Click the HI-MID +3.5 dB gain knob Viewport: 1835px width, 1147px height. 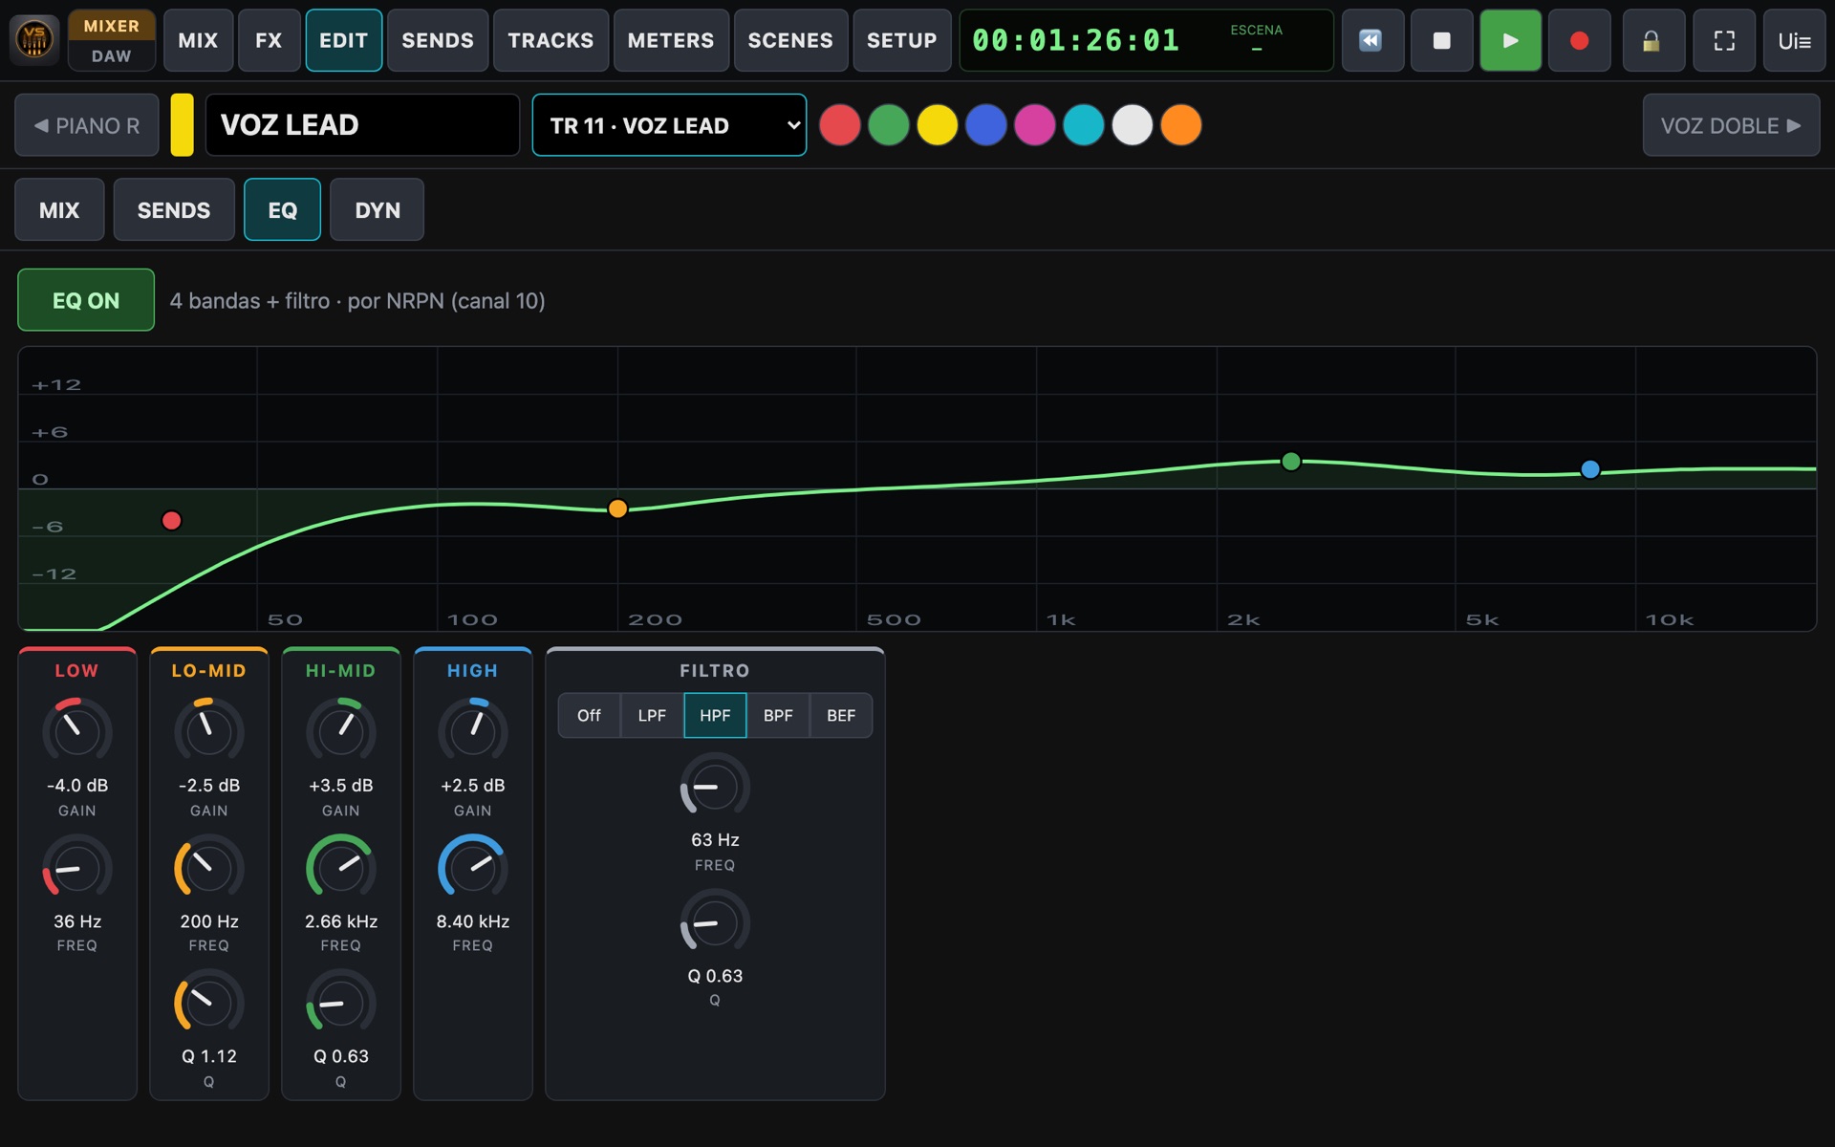click(341, 731)
